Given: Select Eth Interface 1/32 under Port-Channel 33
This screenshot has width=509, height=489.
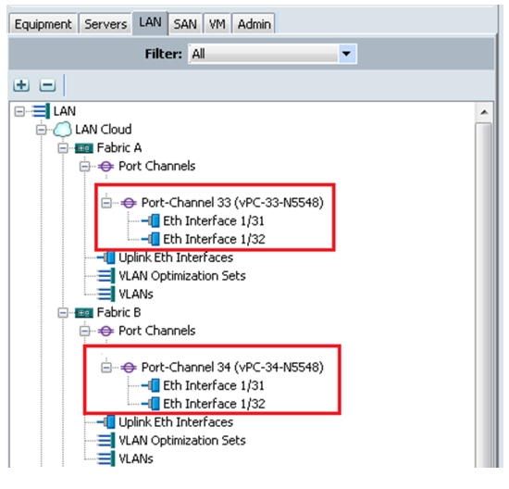Looking at the screenshot, I should pyautogui.click(x=214, y=239).
